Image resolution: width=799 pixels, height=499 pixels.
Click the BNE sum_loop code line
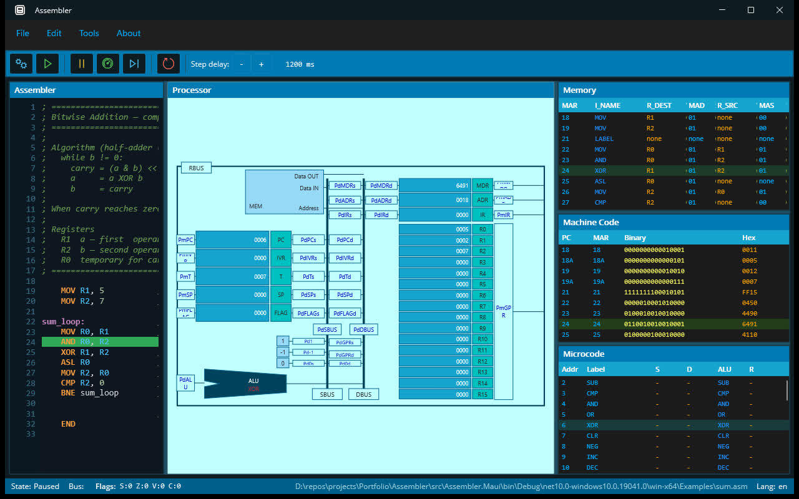(x=89, y=393)
